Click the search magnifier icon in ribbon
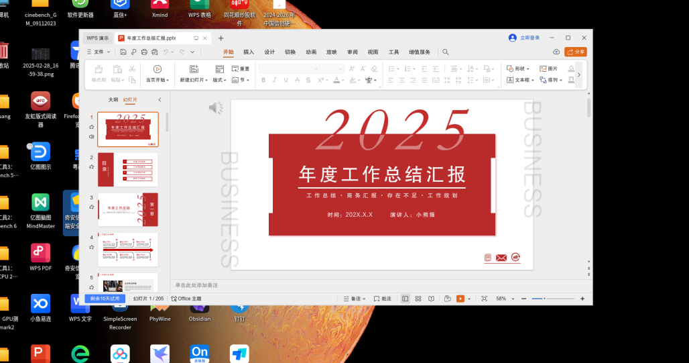Viewport: 689px width, 363px height. [x=446, y=52]
